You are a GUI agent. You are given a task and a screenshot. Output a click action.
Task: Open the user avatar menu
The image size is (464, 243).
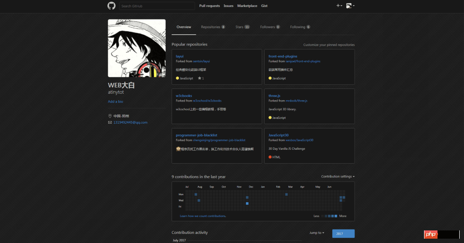click(350, 6)
